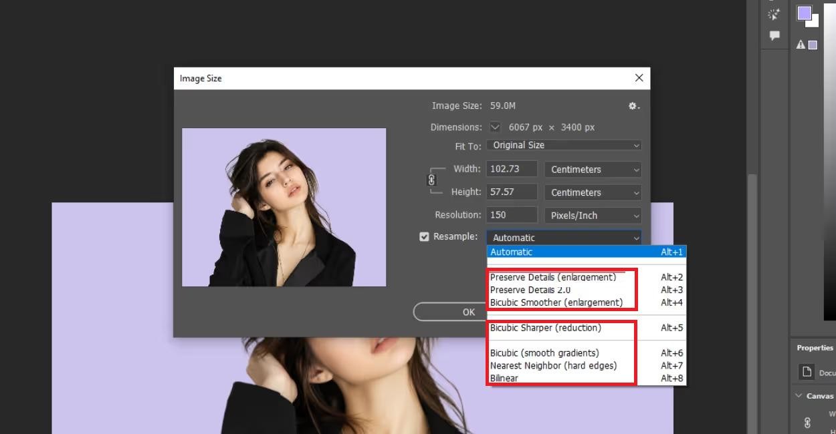Image resolution: width=836 pixels, height=434 pixels.
Task: Open the Image Size gear settings menu
Action: point(633,106)
